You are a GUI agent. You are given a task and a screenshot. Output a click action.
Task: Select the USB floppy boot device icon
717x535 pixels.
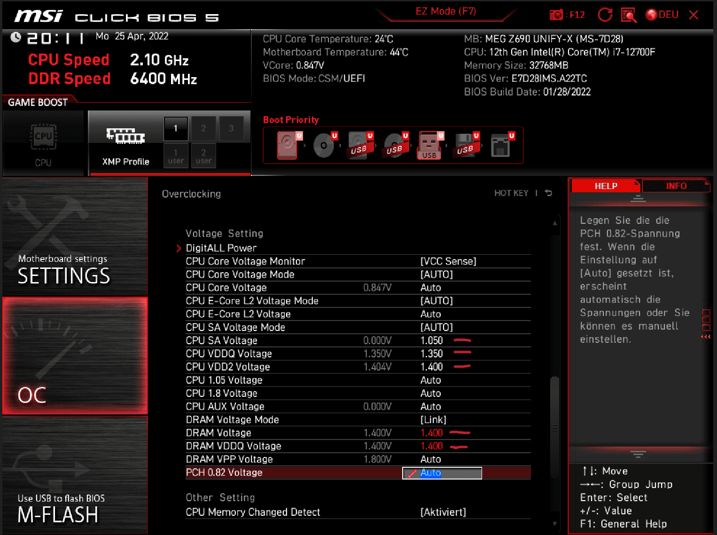(x=467, y=145)
